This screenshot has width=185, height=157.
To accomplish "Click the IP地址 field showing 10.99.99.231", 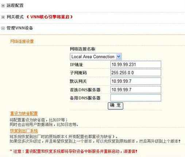I will tap(136, 65).
